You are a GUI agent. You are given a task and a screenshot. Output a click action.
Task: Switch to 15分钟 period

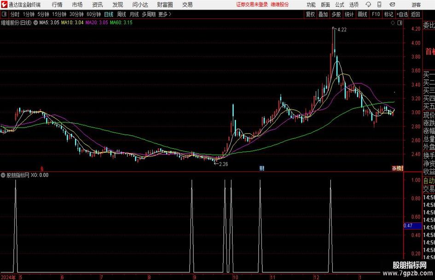(59, 14)
